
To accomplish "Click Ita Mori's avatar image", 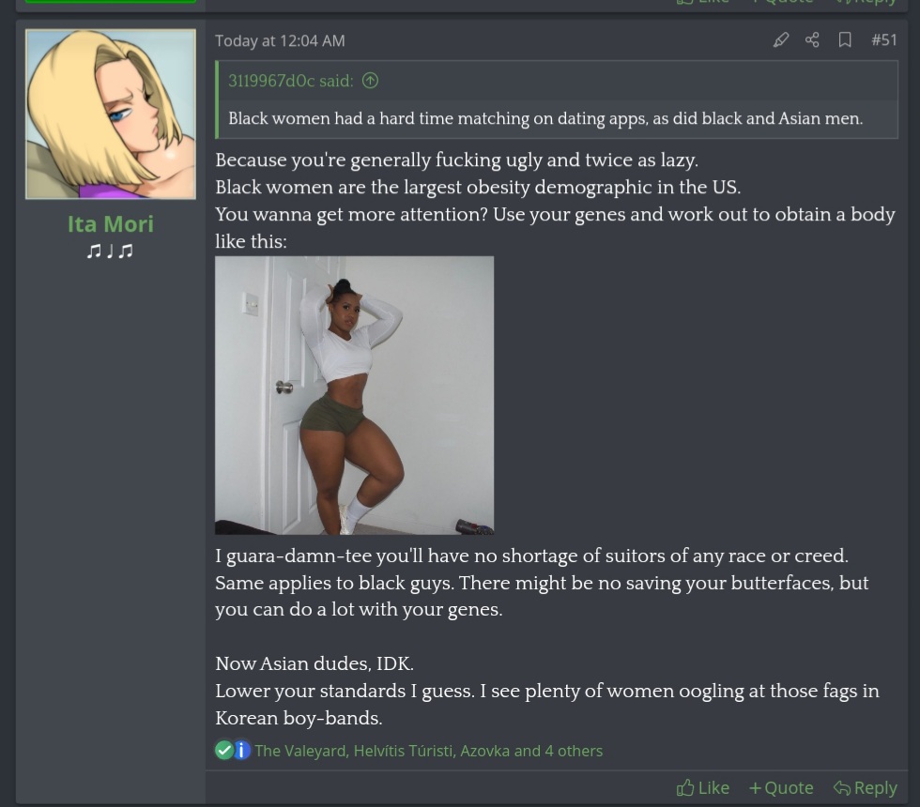I will click(x=111, y=114).
